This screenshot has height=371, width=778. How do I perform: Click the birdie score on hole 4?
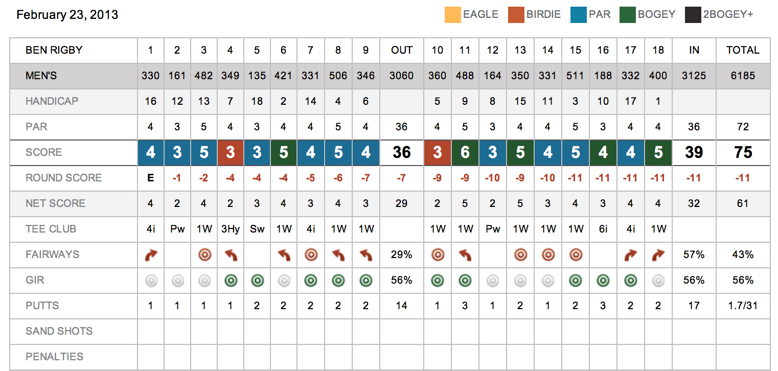pos(231,152)
